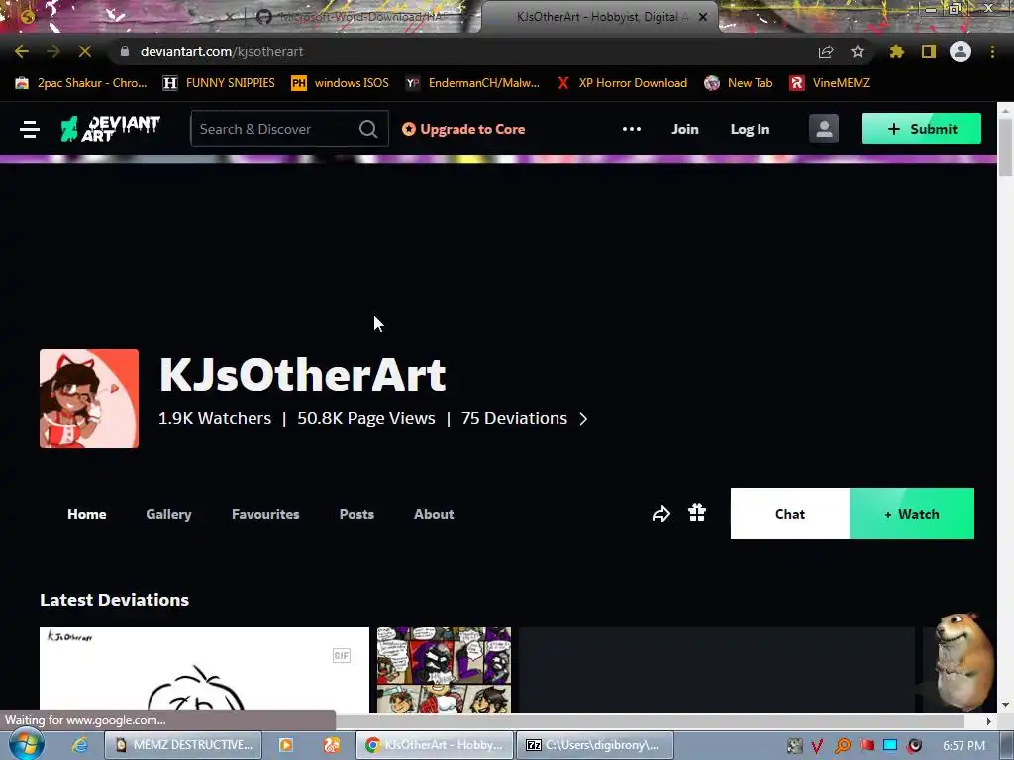This screenshot has width=1014, height=760.
Task: Stop page loading with the X button
Action: pos(85,51)
